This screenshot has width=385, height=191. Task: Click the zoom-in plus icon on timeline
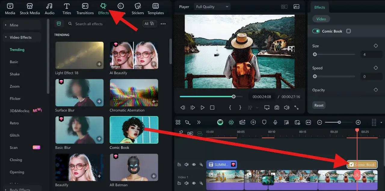(x=358, y=122)
